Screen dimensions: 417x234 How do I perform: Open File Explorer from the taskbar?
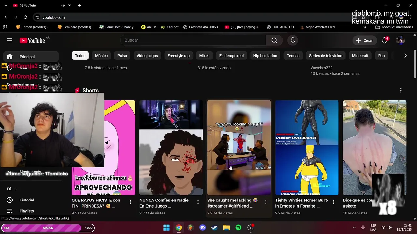click(x=226, y=228)
